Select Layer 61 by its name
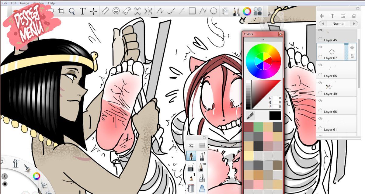 330,130
